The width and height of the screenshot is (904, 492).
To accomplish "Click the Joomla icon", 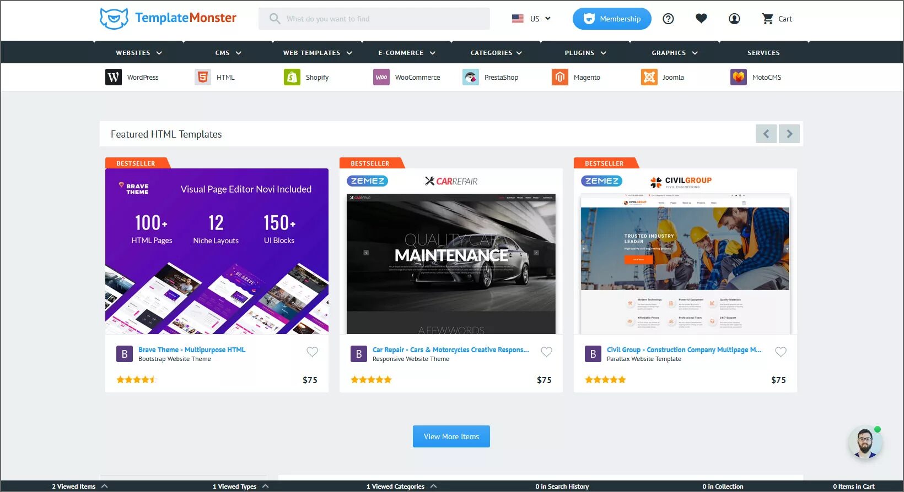I will tap(649, 77).
